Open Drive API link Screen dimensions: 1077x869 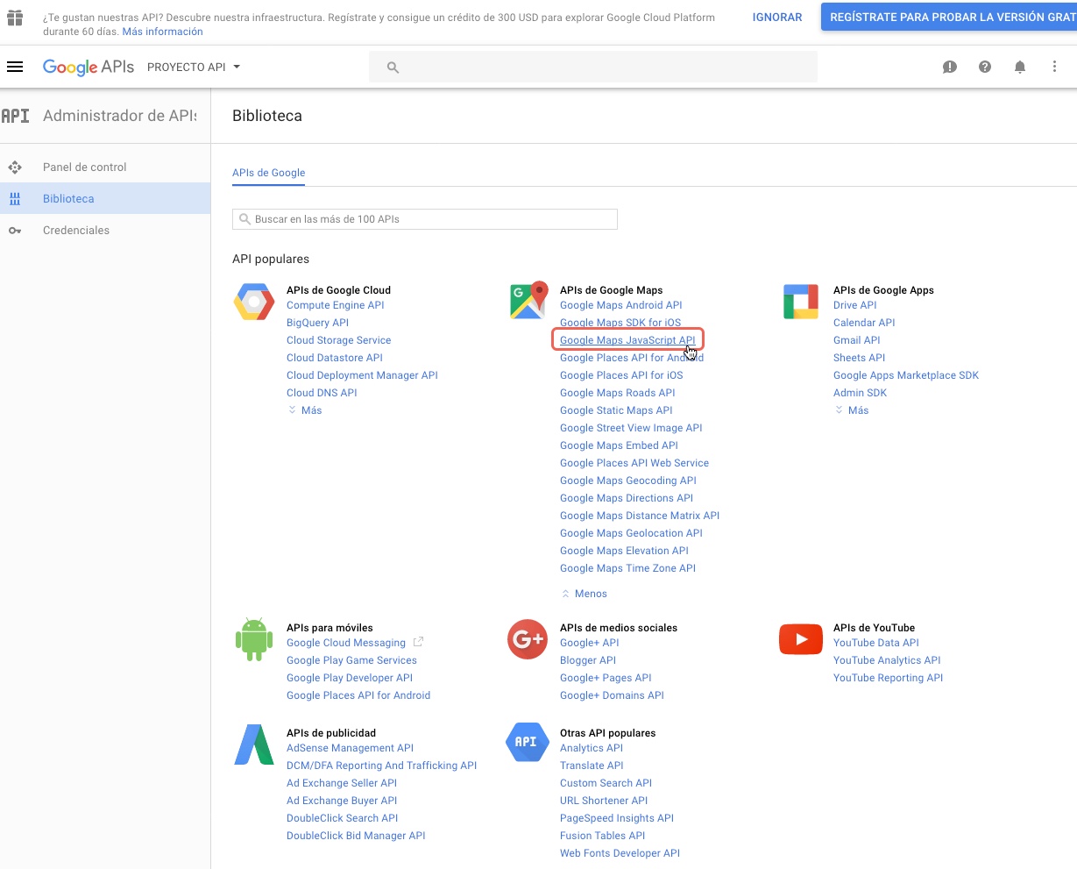point(855,305)
